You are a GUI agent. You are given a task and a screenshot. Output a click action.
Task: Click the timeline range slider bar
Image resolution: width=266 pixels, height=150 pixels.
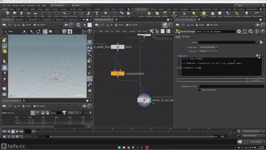(131, 137)
